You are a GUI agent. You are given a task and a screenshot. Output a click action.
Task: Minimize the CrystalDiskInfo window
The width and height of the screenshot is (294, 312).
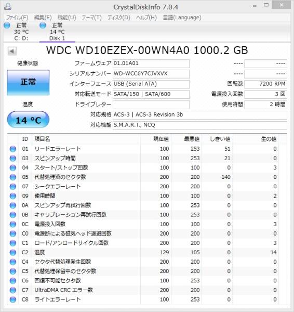(x=255, y=6)
